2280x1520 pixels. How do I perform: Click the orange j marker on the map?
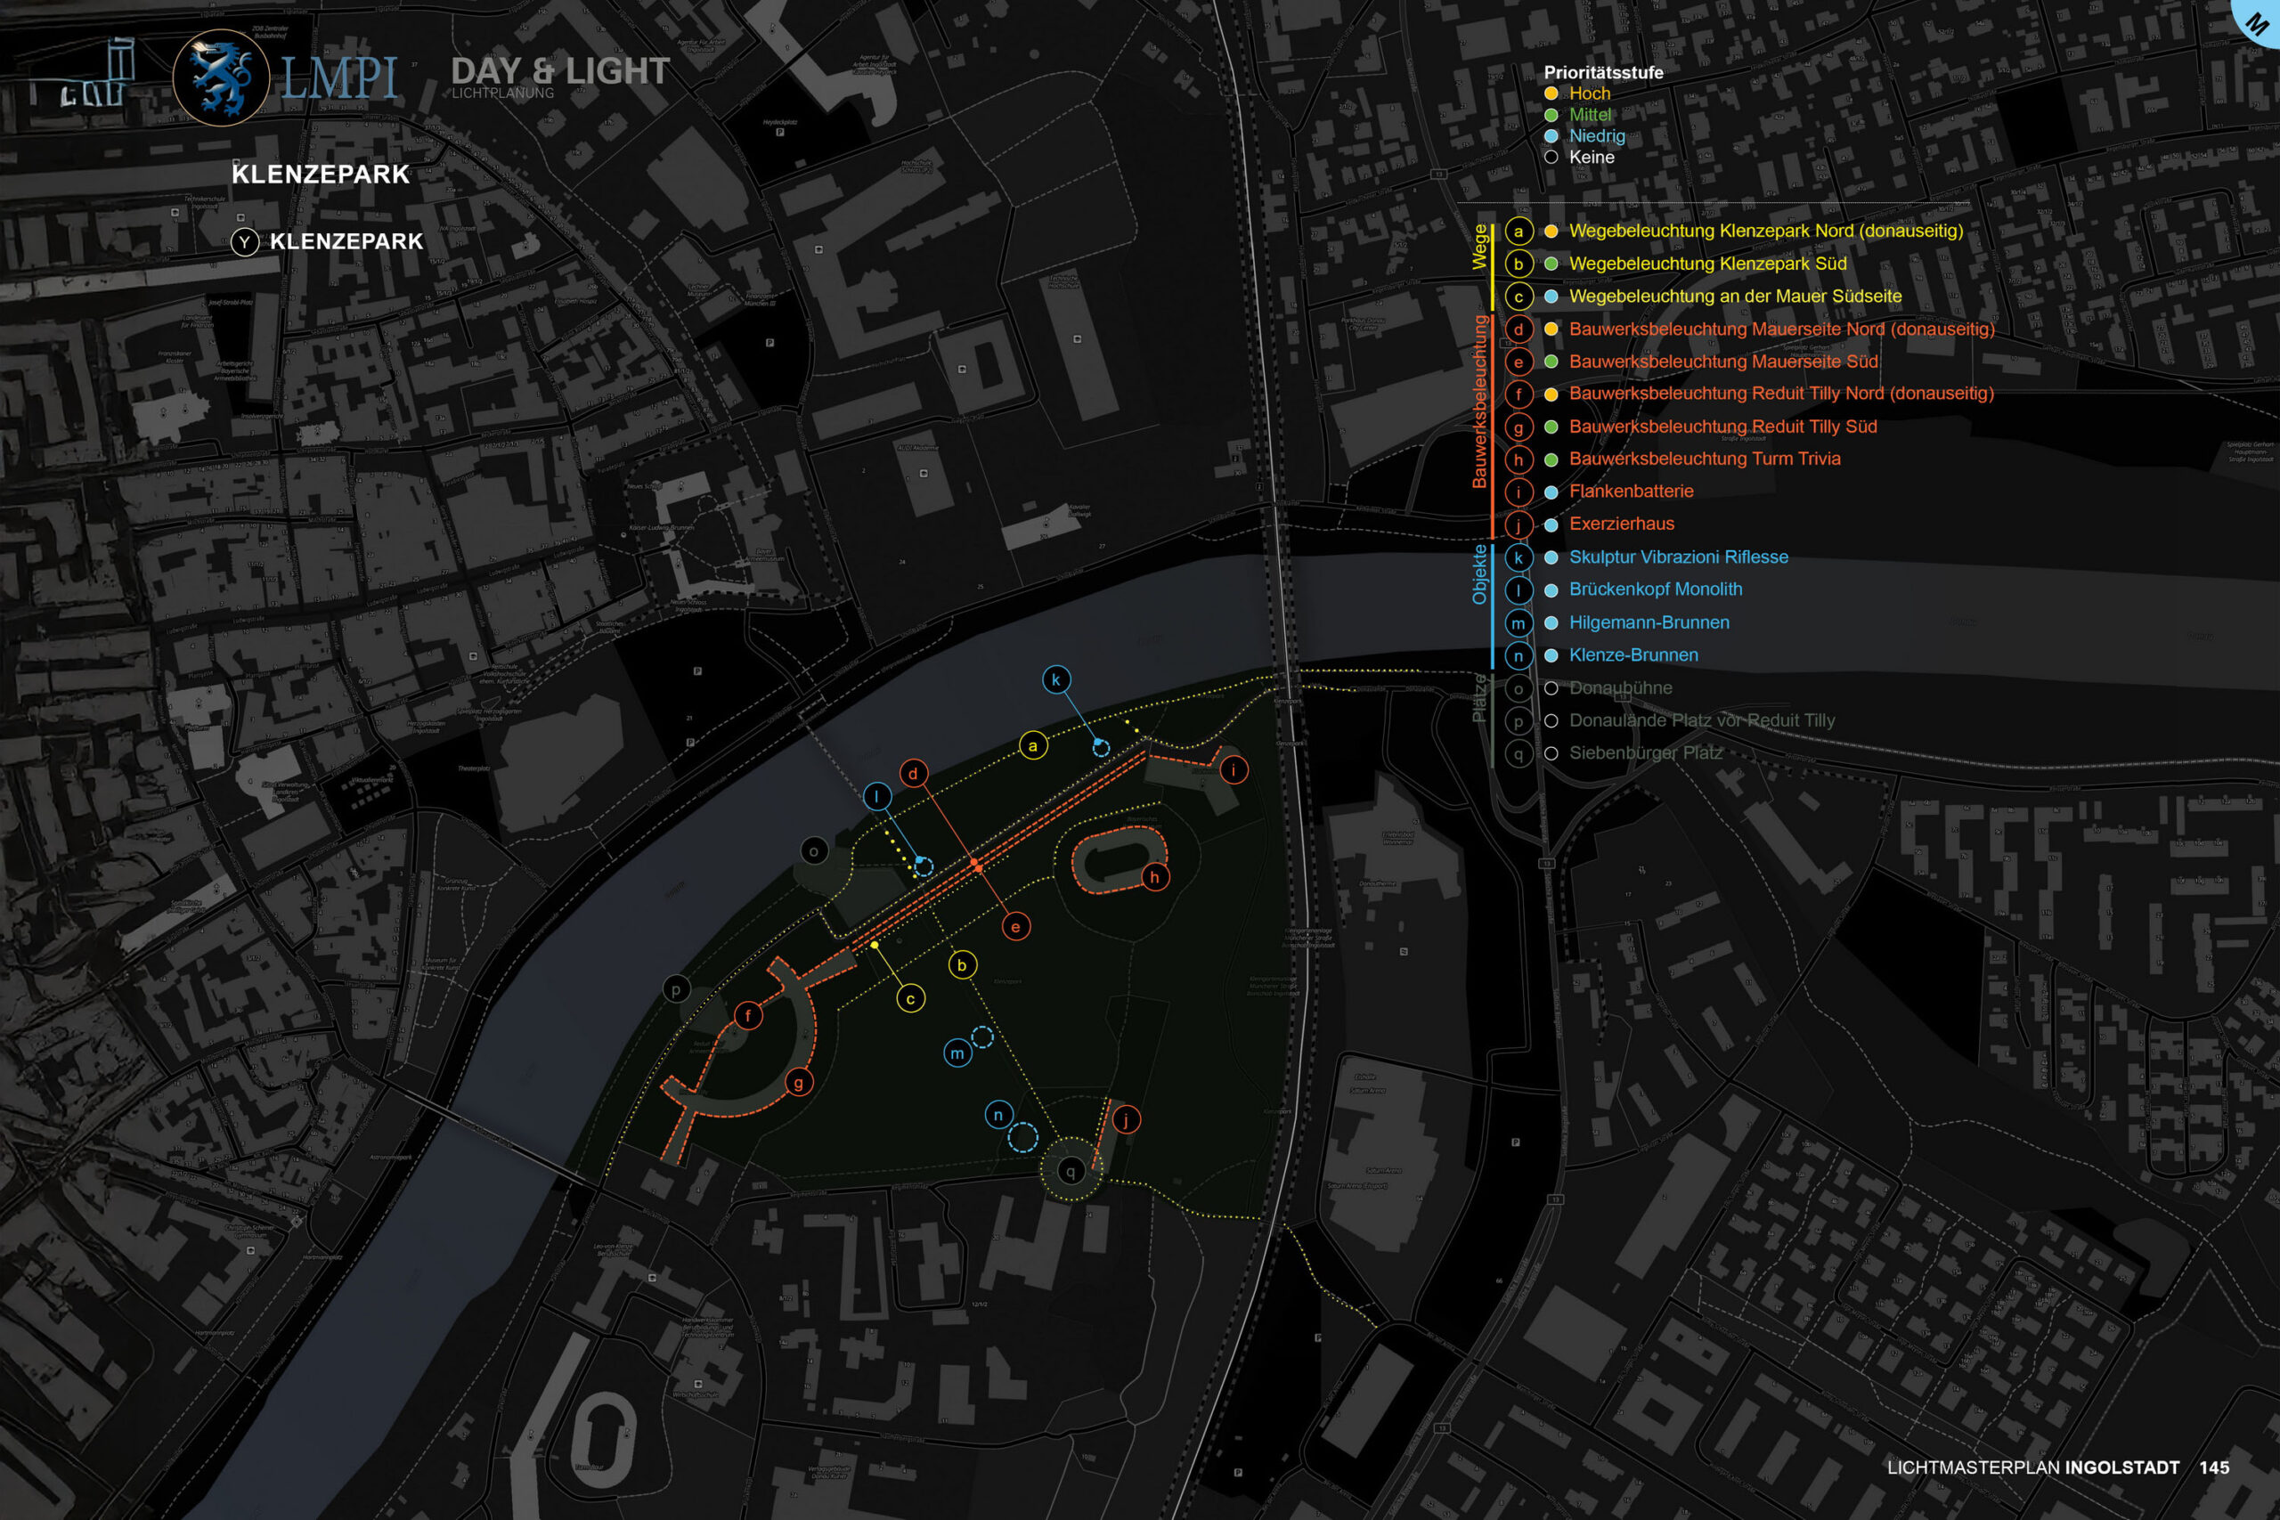click(x=1126, y=1119)
